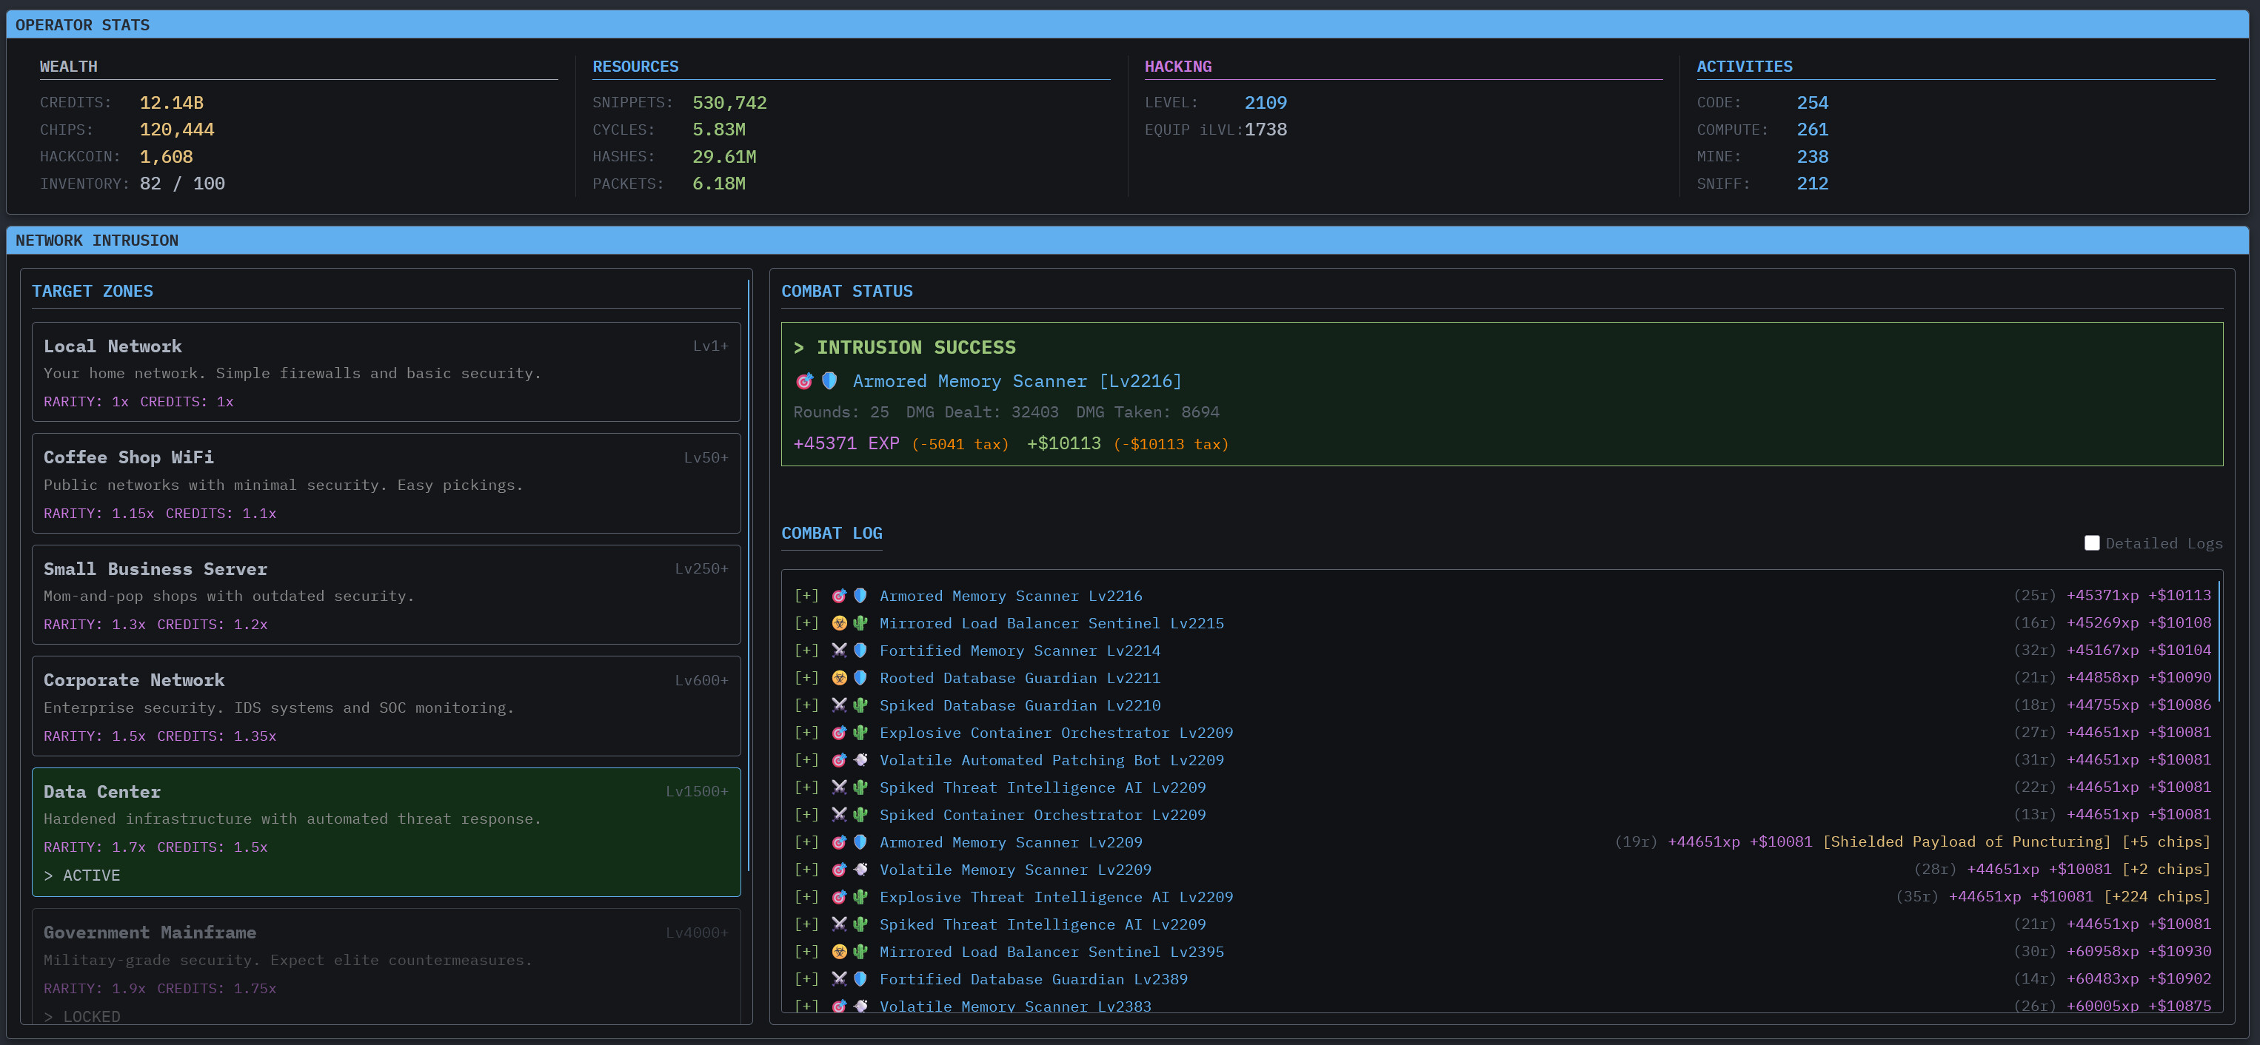Click the bomb icon next to Volatile Memory Scanner Lv2209
The height and width of the screenshot is (1045, 2260).
(x=860, y=870)
